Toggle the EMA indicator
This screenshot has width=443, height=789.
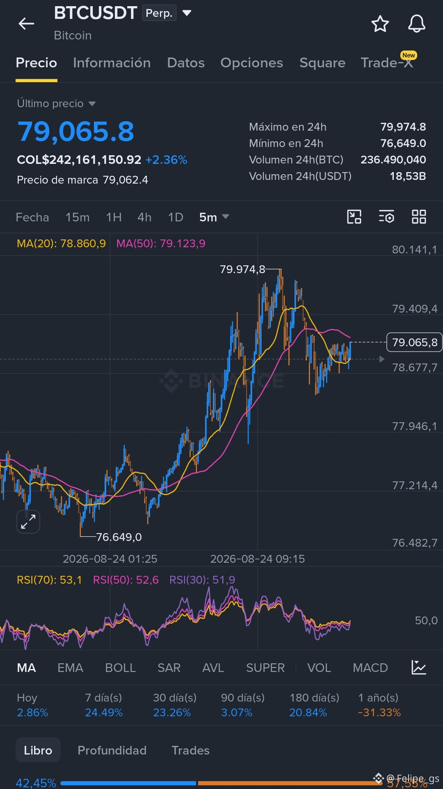pos(70,668)
